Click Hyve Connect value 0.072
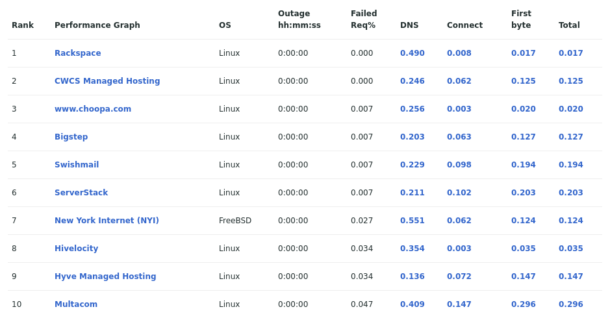The width and height of the screenshot is (610, 318). pyautogui.click(x=459, y=276)
